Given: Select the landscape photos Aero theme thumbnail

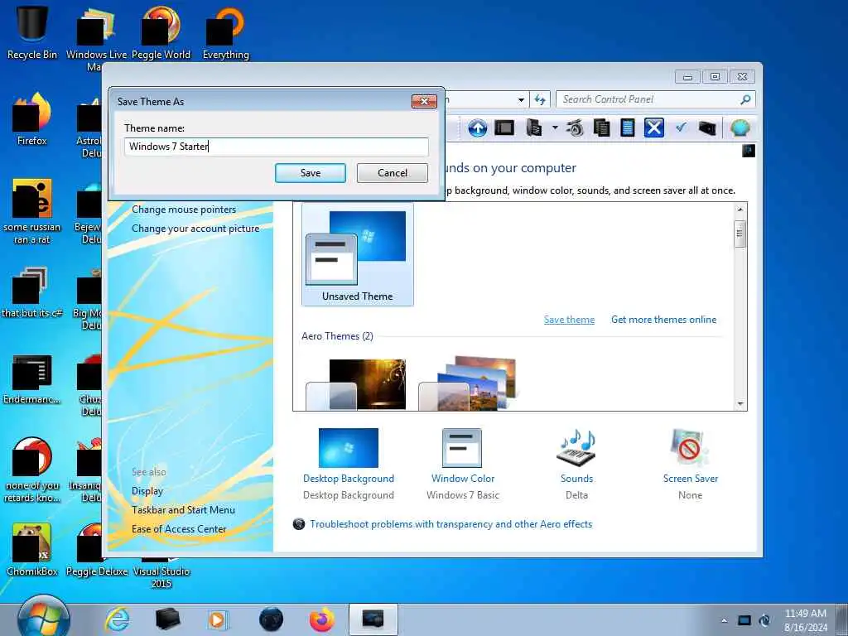Looking at the screenshot, I should click(469, 383).
